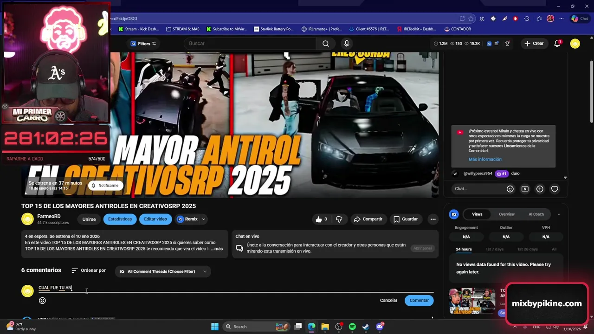This screenshot has width=594, height=334.
Task: Click the dislike thumbs down icon
Action: pyautogui.click(x=339, y=219)
